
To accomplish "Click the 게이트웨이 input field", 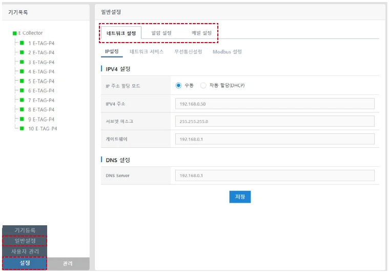I will coord(275,139).
